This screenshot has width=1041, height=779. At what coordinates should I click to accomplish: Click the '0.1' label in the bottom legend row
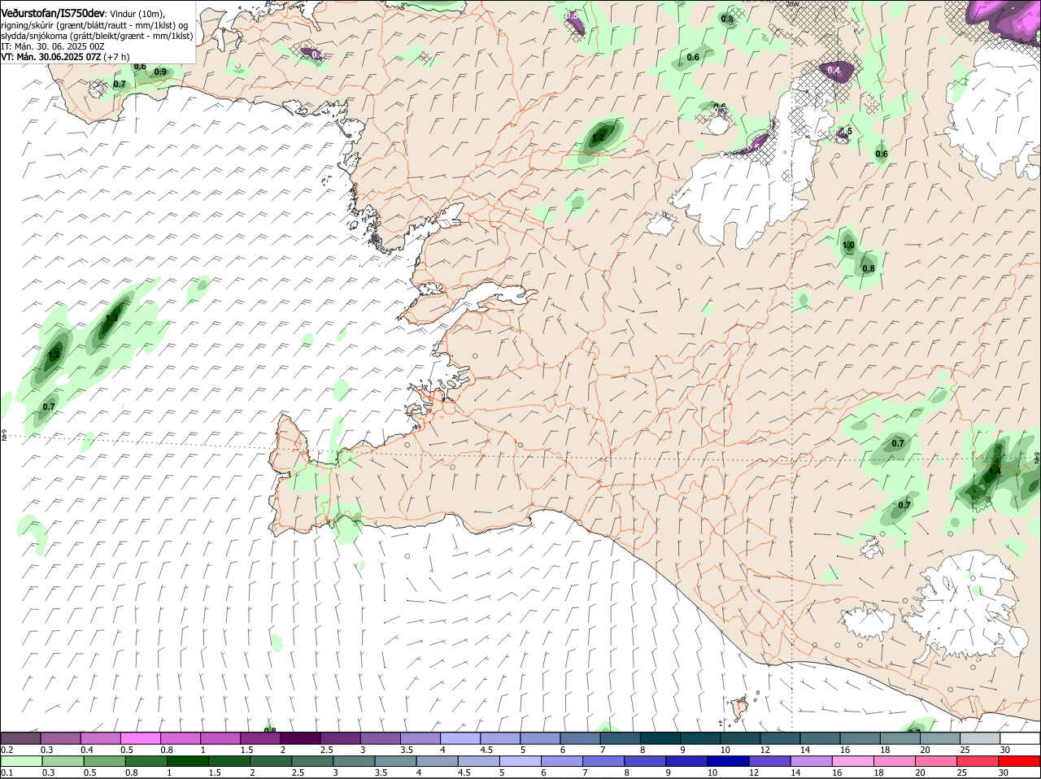pos(7,772)
